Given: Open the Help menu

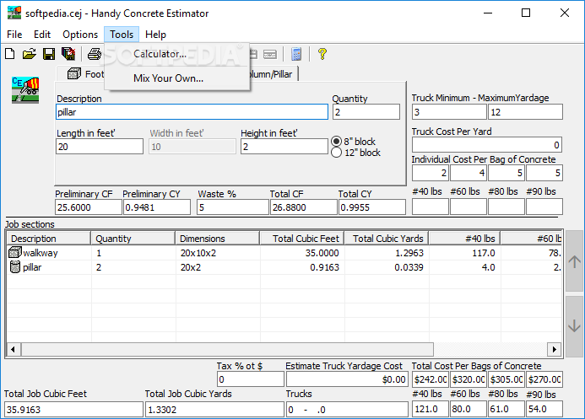Looking at the screenshot, I should [155, 35].
